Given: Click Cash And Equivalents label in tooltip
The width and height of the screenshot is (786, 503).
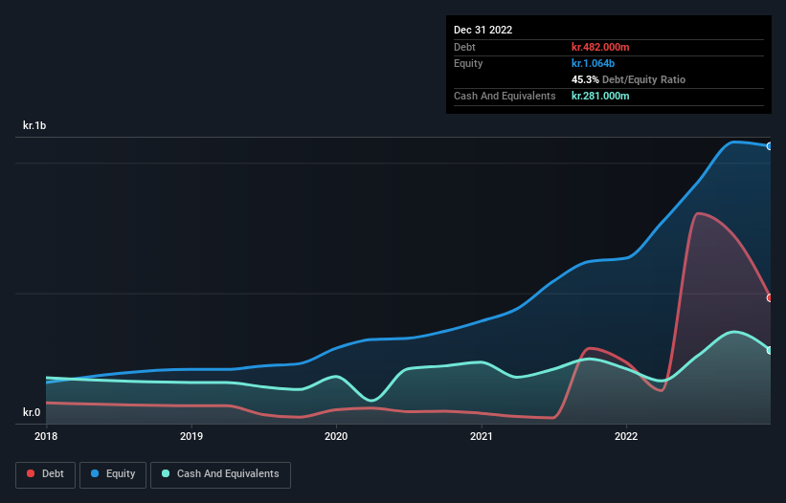Looking at the screenshot, I should coord(505,96).
